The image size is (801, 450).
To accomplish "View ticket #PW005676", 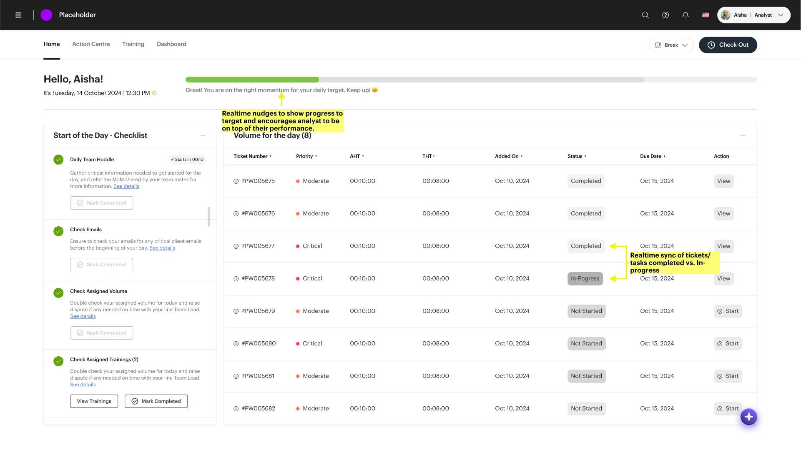I will coord(724,214).
